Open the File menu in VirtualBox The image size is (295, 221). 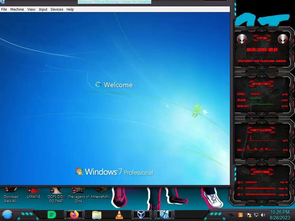coord(4,9)
